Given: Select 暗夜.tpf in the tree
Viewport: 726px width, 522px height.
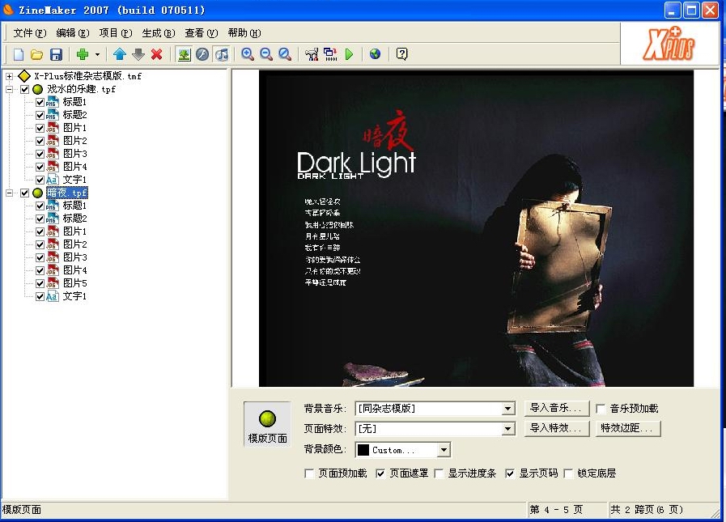Looking at the screenshot, I should 67,193.
